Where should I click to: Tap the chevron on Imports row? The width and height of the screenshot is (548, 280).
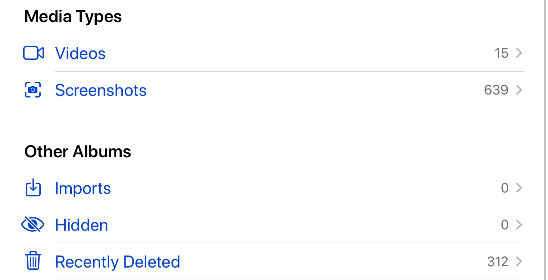click(519, 187)
